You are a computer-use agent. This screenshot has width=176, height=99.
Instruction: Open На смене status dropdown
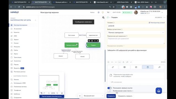point(127,12)
